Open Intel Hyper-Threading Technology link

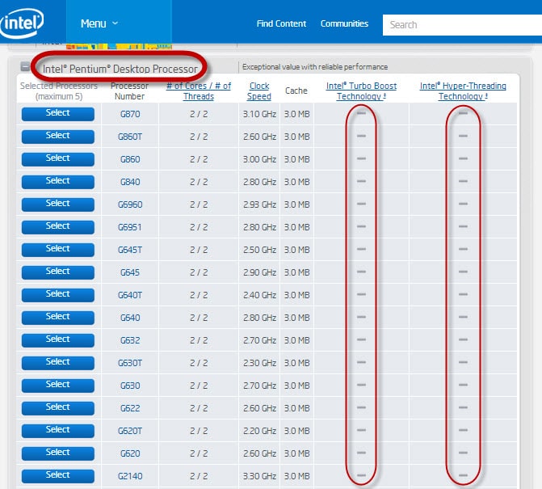(463, 91)
